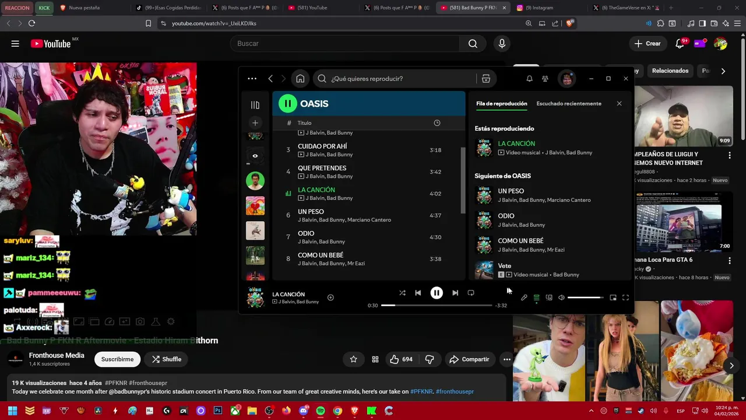Play track CUIDADO POR AHÍ

(370, 150)
